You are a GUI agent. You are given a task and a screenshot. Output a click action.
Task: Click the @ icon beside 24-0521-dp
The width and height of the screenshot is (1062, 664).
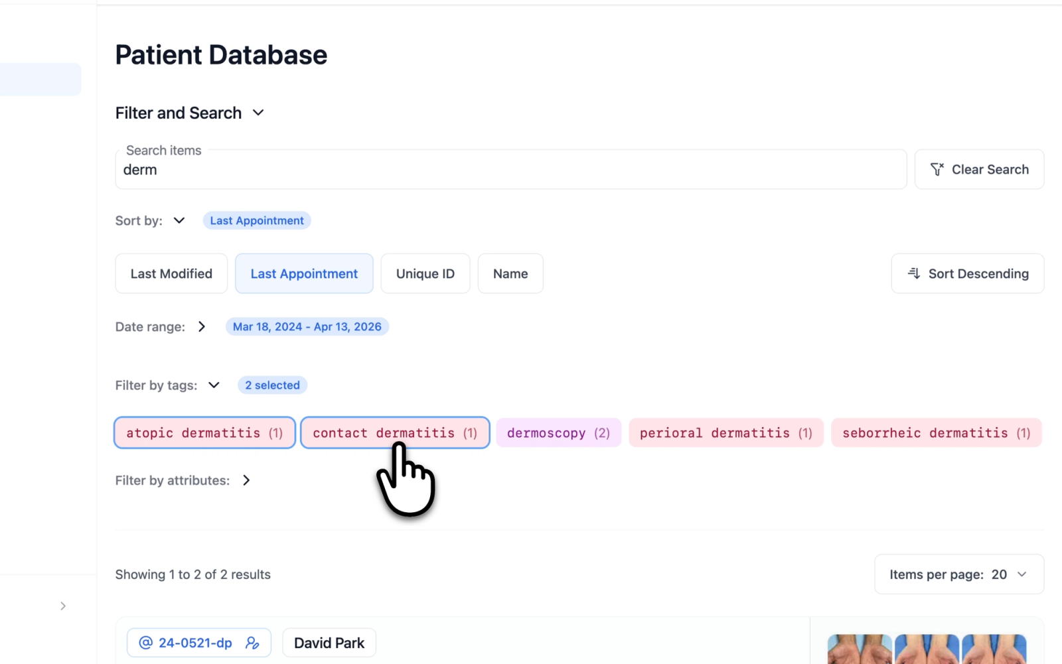click(146, 643)
